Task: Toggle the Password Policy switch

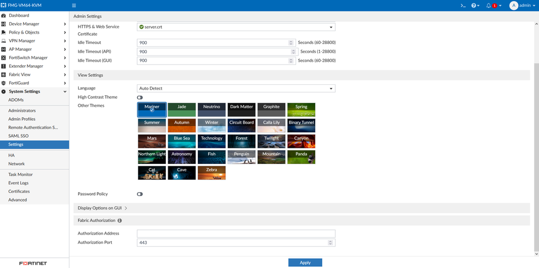Action: (x=139, y=194)
